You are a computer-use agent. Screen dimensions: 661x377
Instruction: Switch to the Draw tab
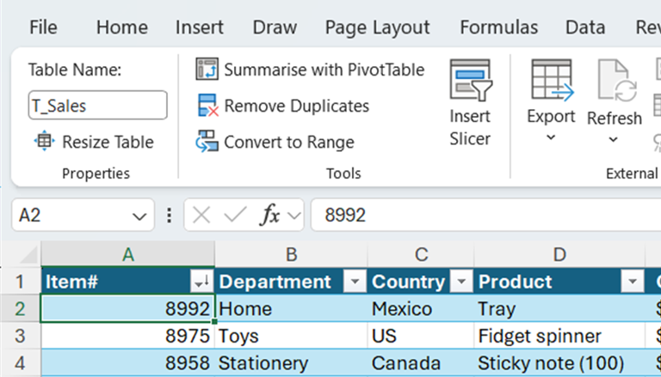click(x=275, y=27)
